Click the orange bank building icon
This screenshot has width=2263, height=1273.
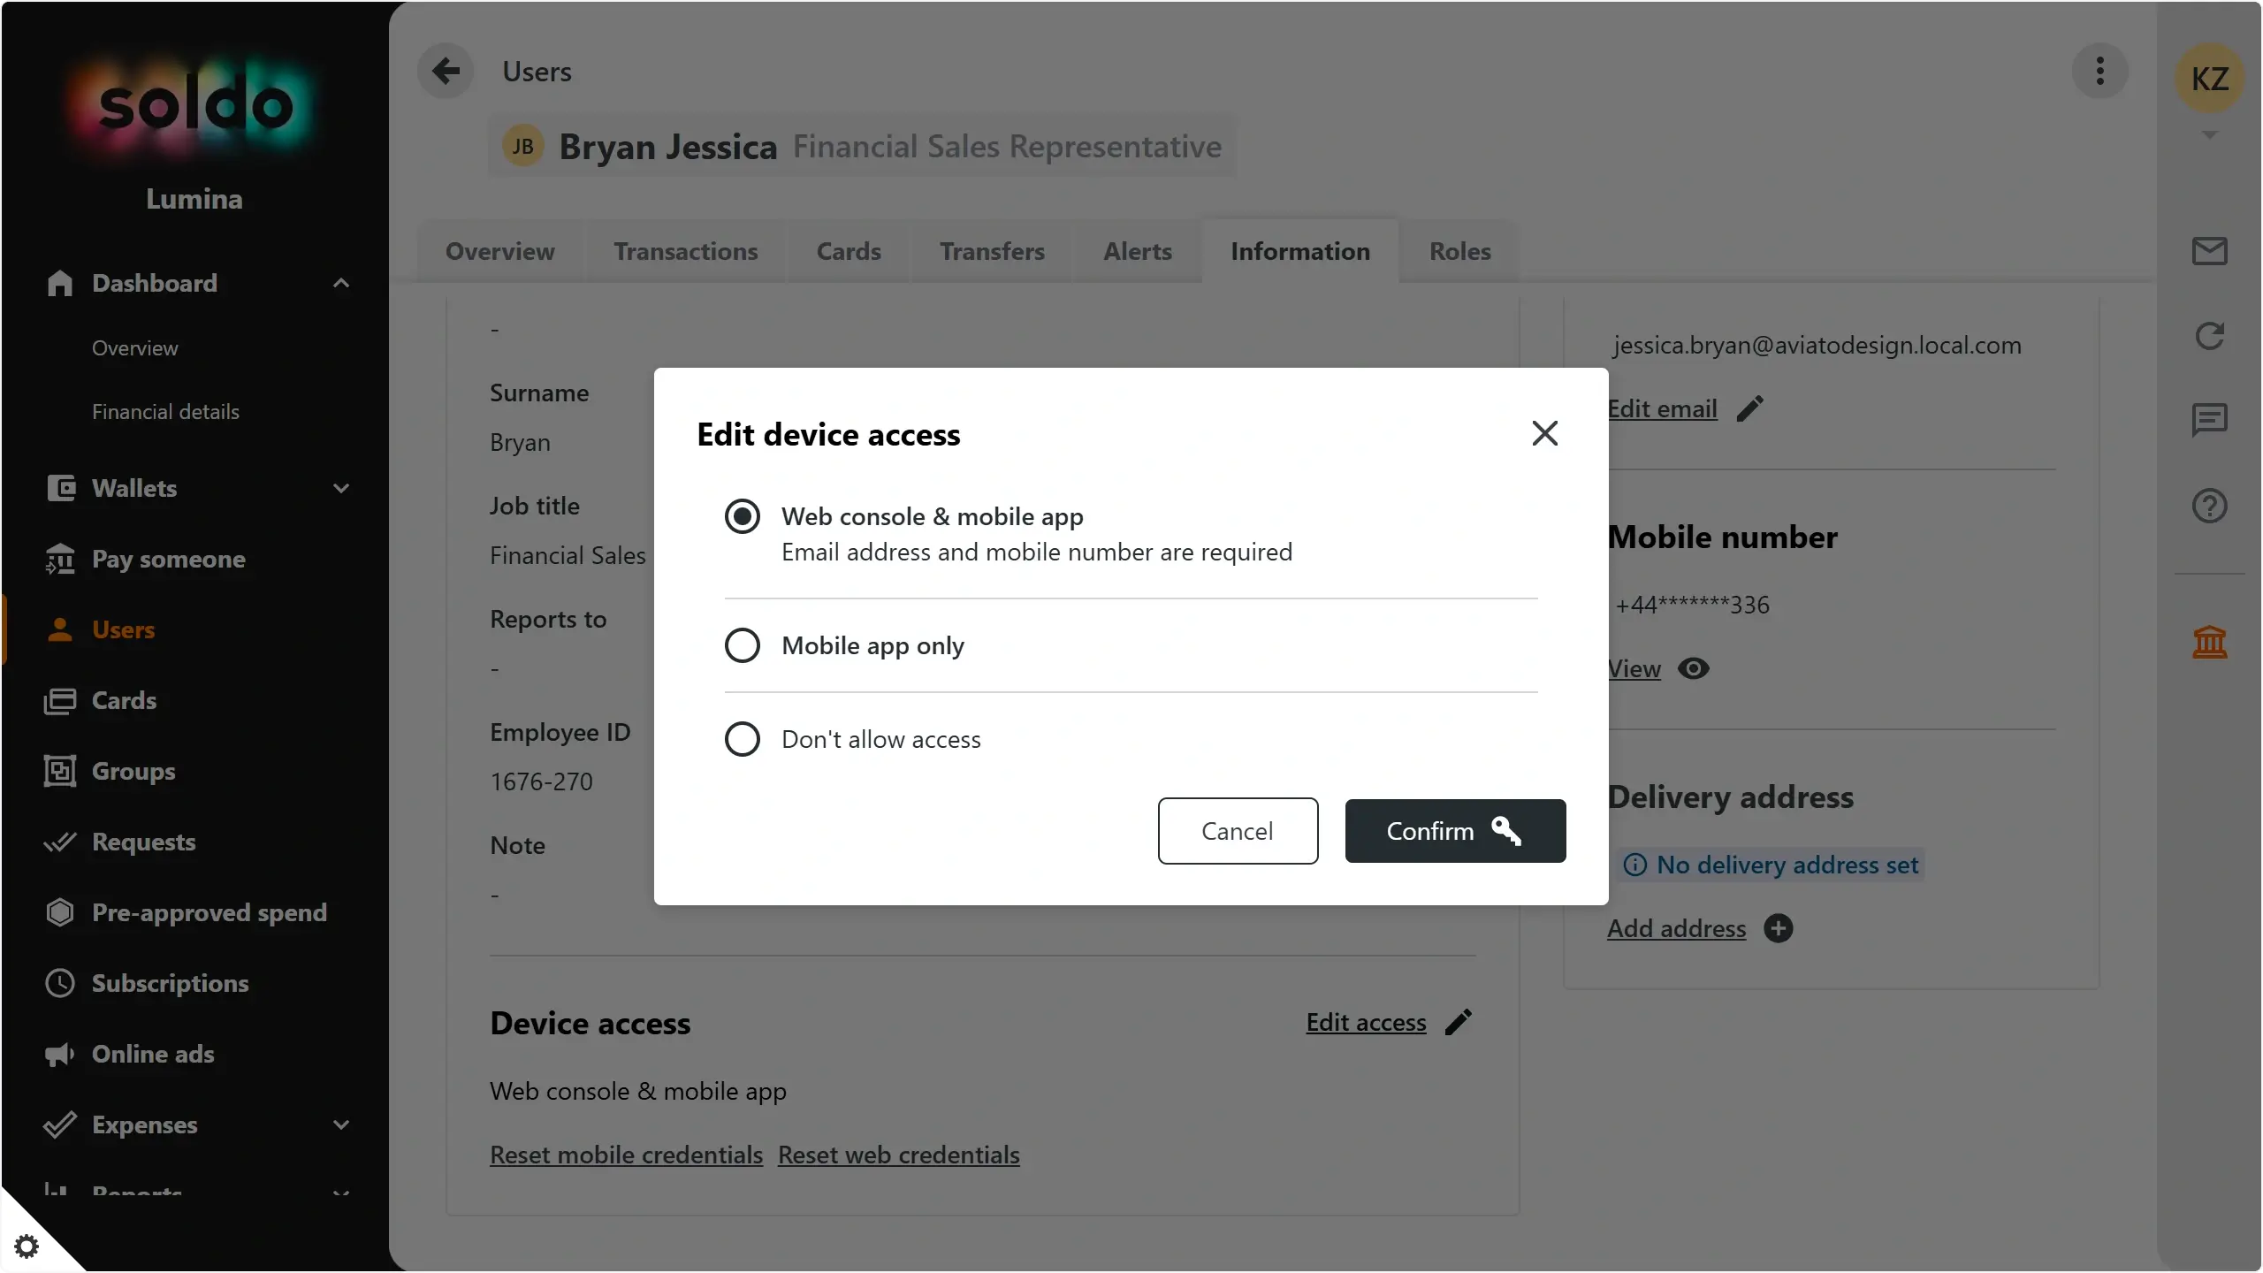(2209, 642)
